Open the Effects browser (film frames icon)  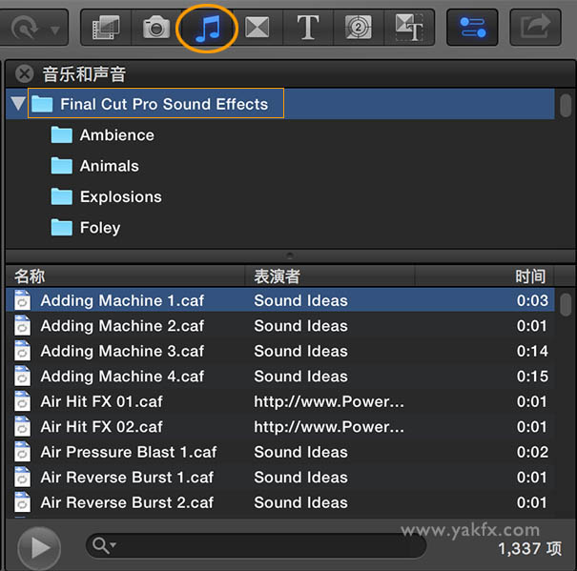106,28
